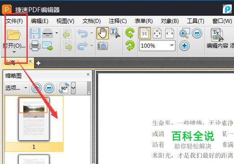
Task: Select the hand tool
Action: (103, 33)
